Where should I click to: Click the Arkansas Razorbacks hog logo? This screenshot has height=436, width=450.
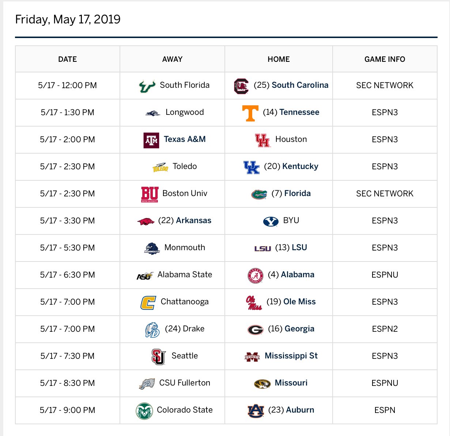click(146, 221)
